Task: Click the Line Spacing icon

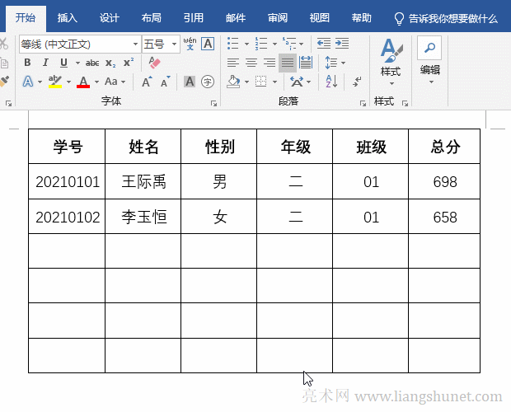Action: coord(331,63)
